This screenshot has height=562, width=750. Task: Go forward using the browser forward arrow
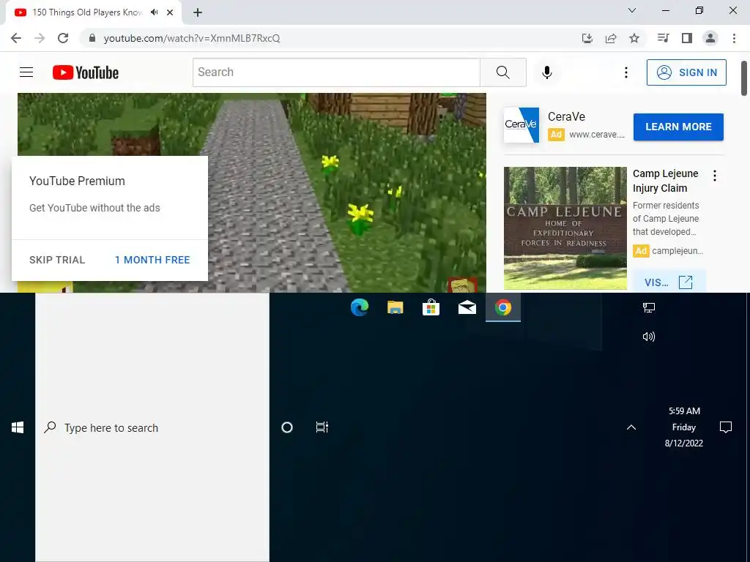(x=40, y=38)
